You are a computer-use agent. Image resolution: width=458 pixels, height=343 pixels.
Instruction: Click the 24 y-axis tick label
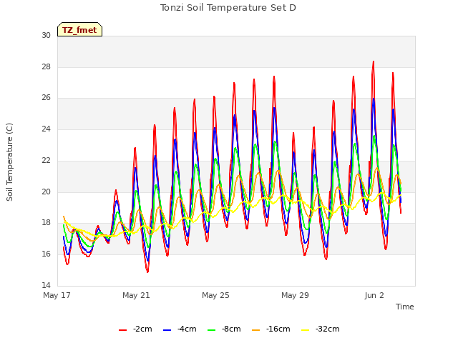(x=46, y=129)
